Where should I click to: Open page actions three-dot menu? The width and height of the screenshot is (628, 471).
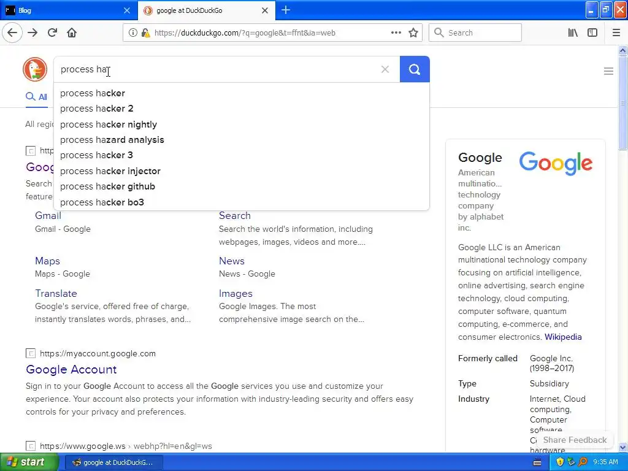coord(396,33)
